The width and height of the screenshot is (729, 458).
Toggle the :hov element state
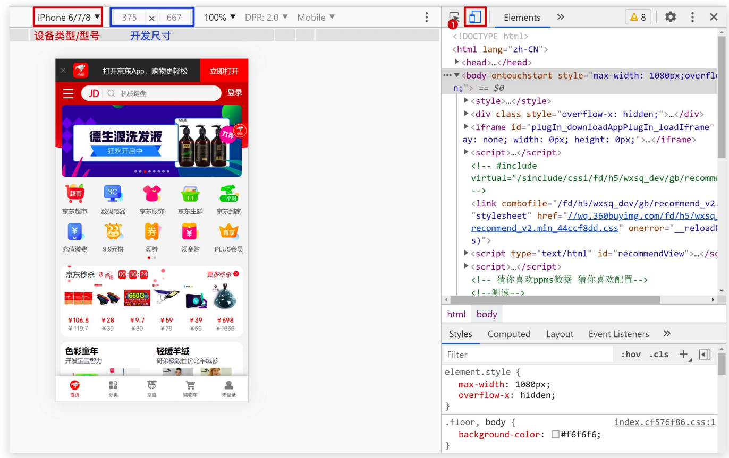click(x=631, y=355)
